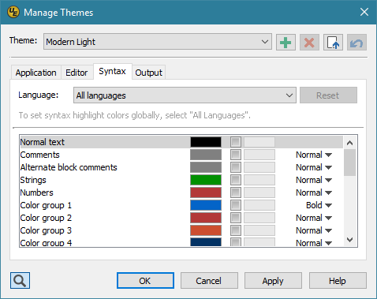377x299 pixels.
Task: Click the Cancel button
Action: pos(209,281)
